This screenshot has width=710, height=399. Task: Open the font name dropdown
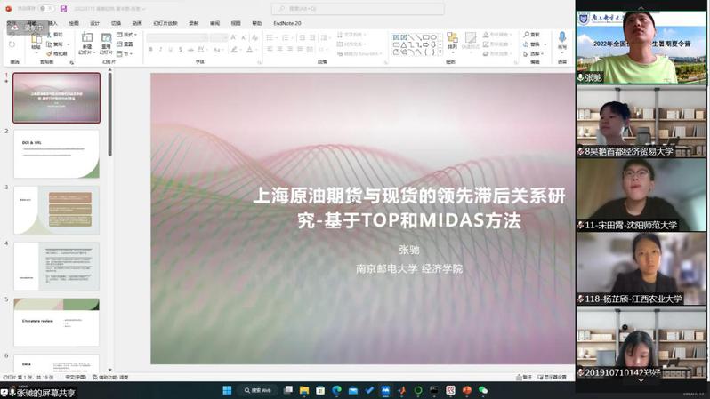[176, 37]
